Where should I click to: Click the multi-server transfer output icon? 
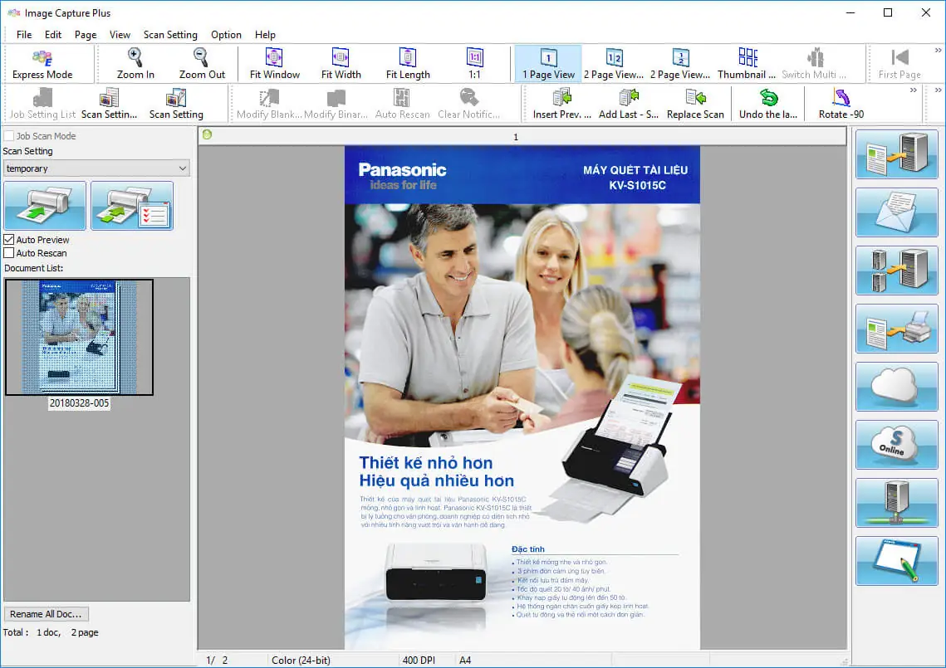point(896,270)
